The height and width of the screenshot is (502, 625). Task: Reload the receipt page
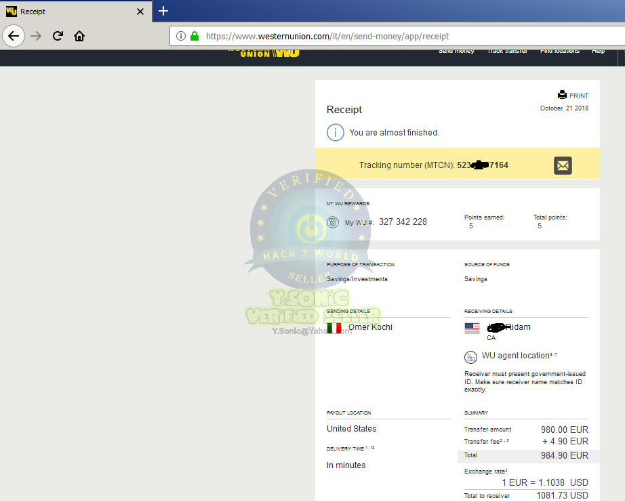58,37
